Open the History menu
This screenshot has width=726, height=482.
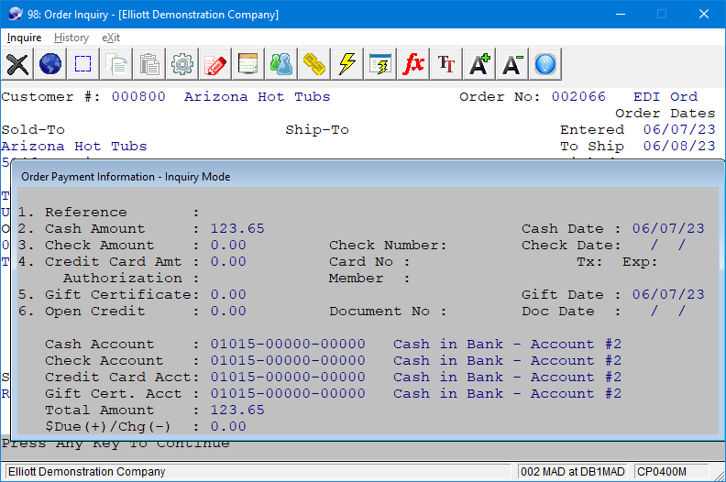click(71, 38)
